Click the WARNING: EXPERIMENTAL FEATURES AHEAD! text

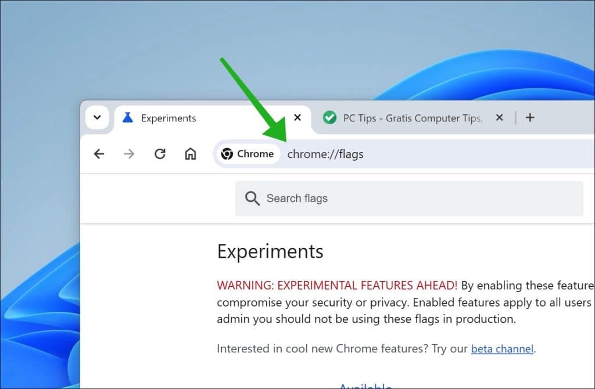(x=337, y=286)
